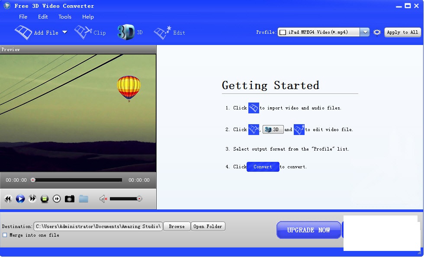This screenshot has height=257, width=424.
Task: Tick the checkbox inside the Profile field
Action: pyautogui.click(x=283, y=32)
